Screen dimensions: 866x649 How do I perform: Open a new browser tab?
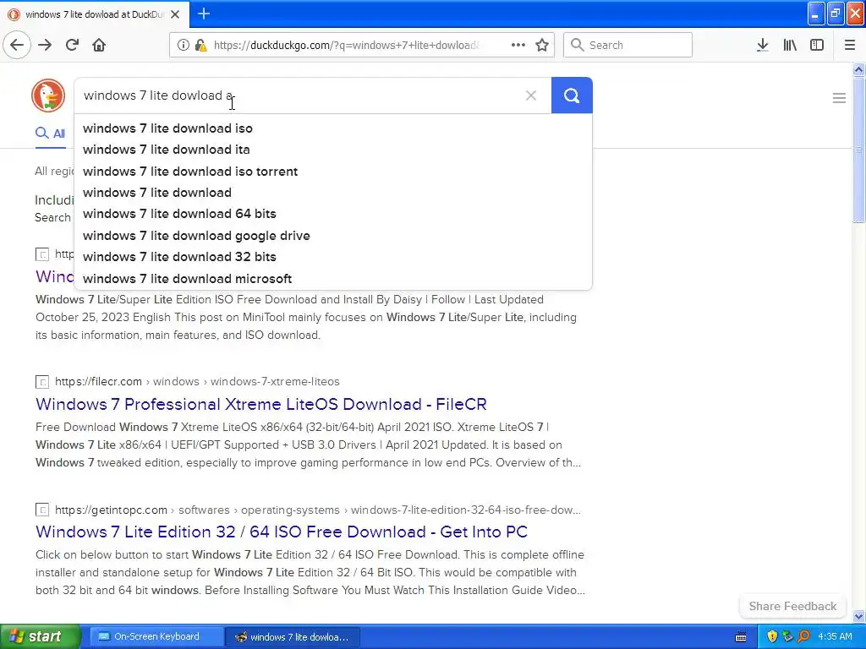[204, 14]
